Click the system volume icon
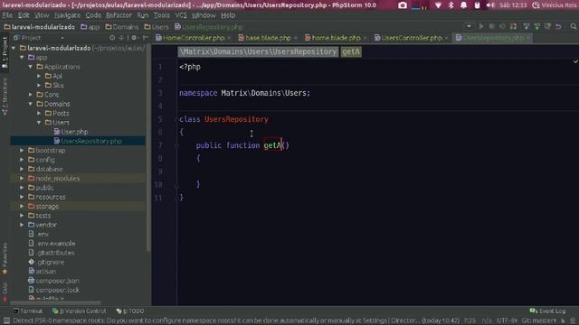Screen dimensions: 579x325 pyautogui.click(x=490, y=5)
